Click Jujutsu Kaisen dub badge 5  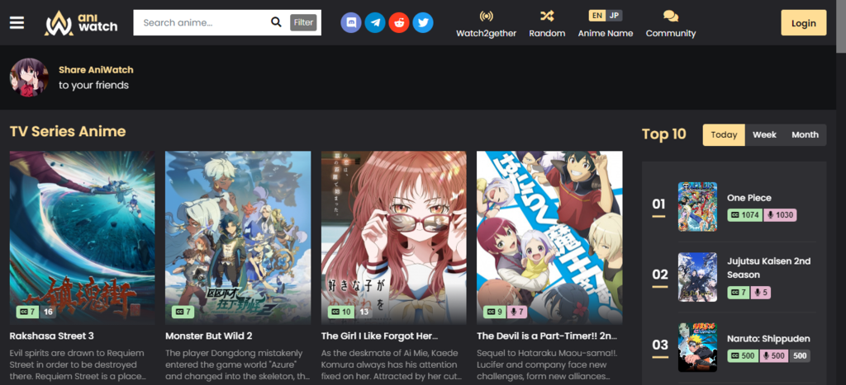761,293
